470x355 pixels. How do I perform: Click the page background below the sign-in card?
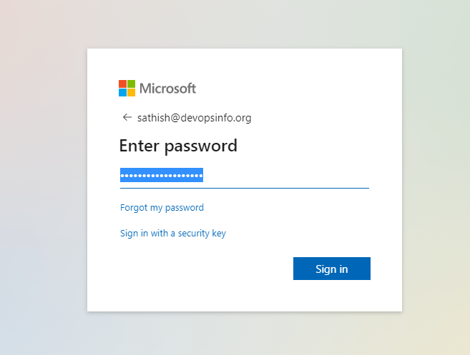click(x=243, y=334)
